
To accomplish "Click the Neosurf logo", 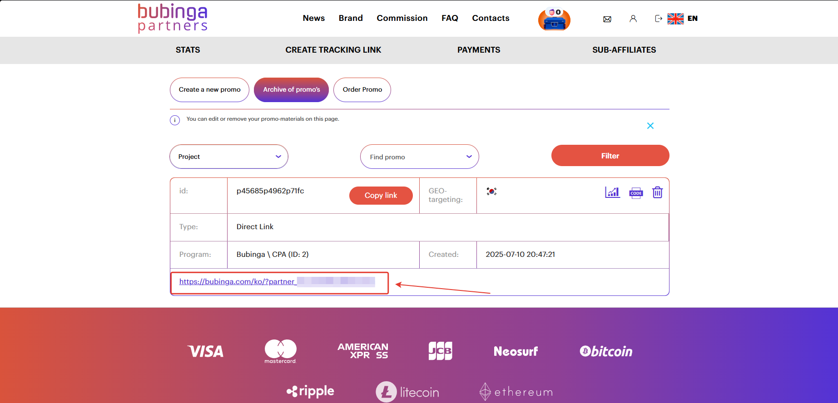I will (x=516, y=351).
